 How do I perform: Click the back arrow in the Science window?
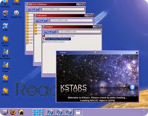pos(50,32)
